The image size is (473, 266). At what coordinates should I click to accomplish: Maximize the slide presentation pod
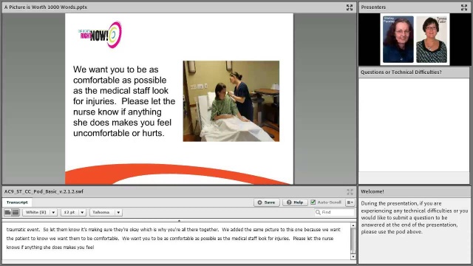[350, 7]
